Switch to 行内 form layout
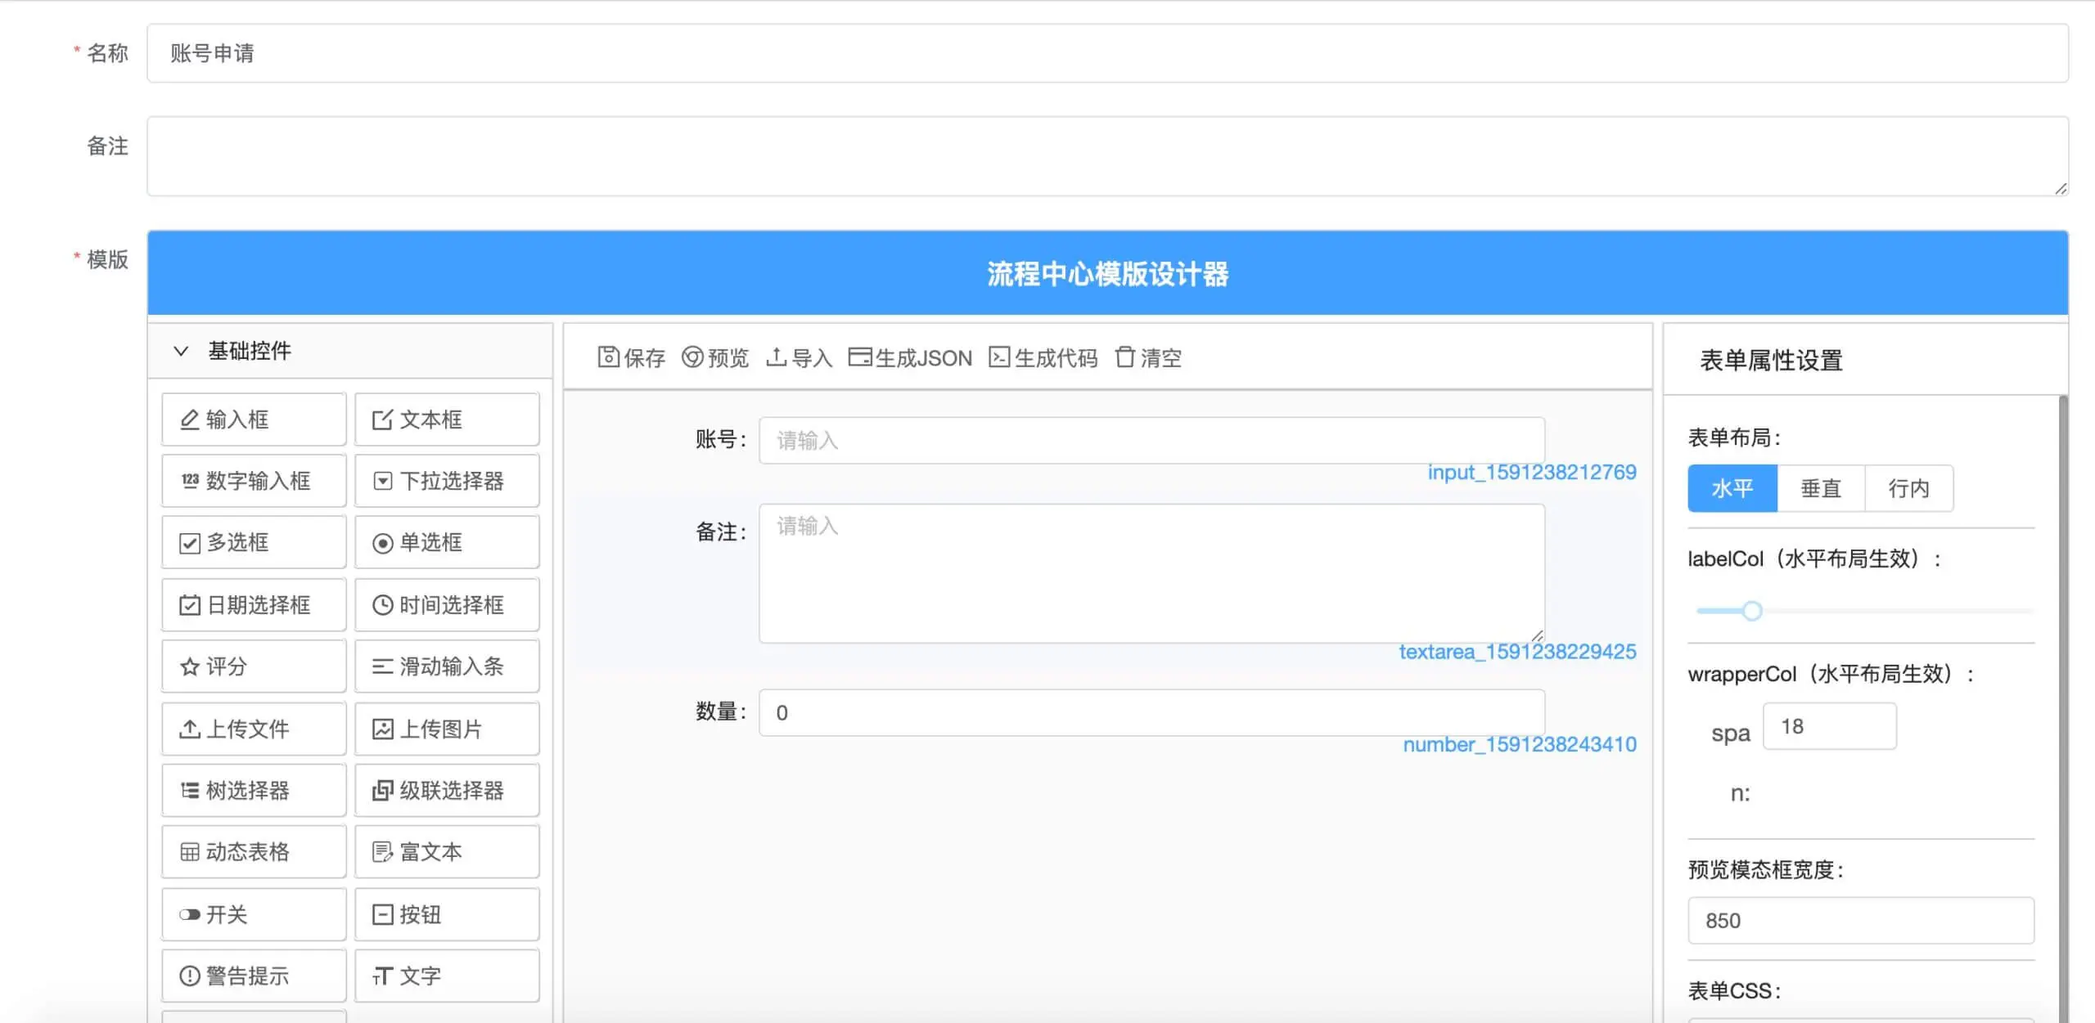Viewport: 2095px width, 1023px height. [1910, 488]
